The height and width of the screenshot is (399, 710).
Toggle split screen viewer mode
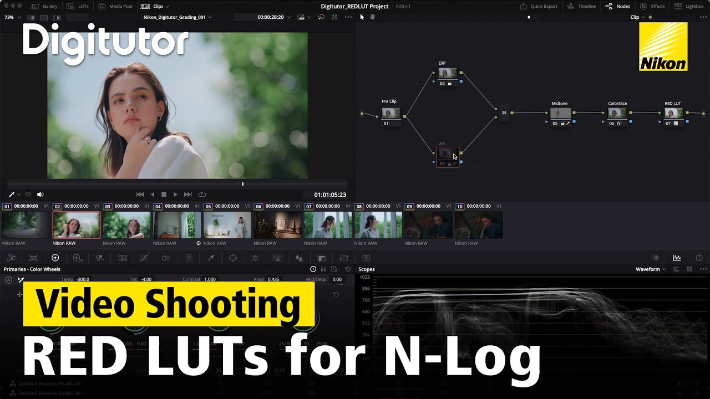coord(43,17)
